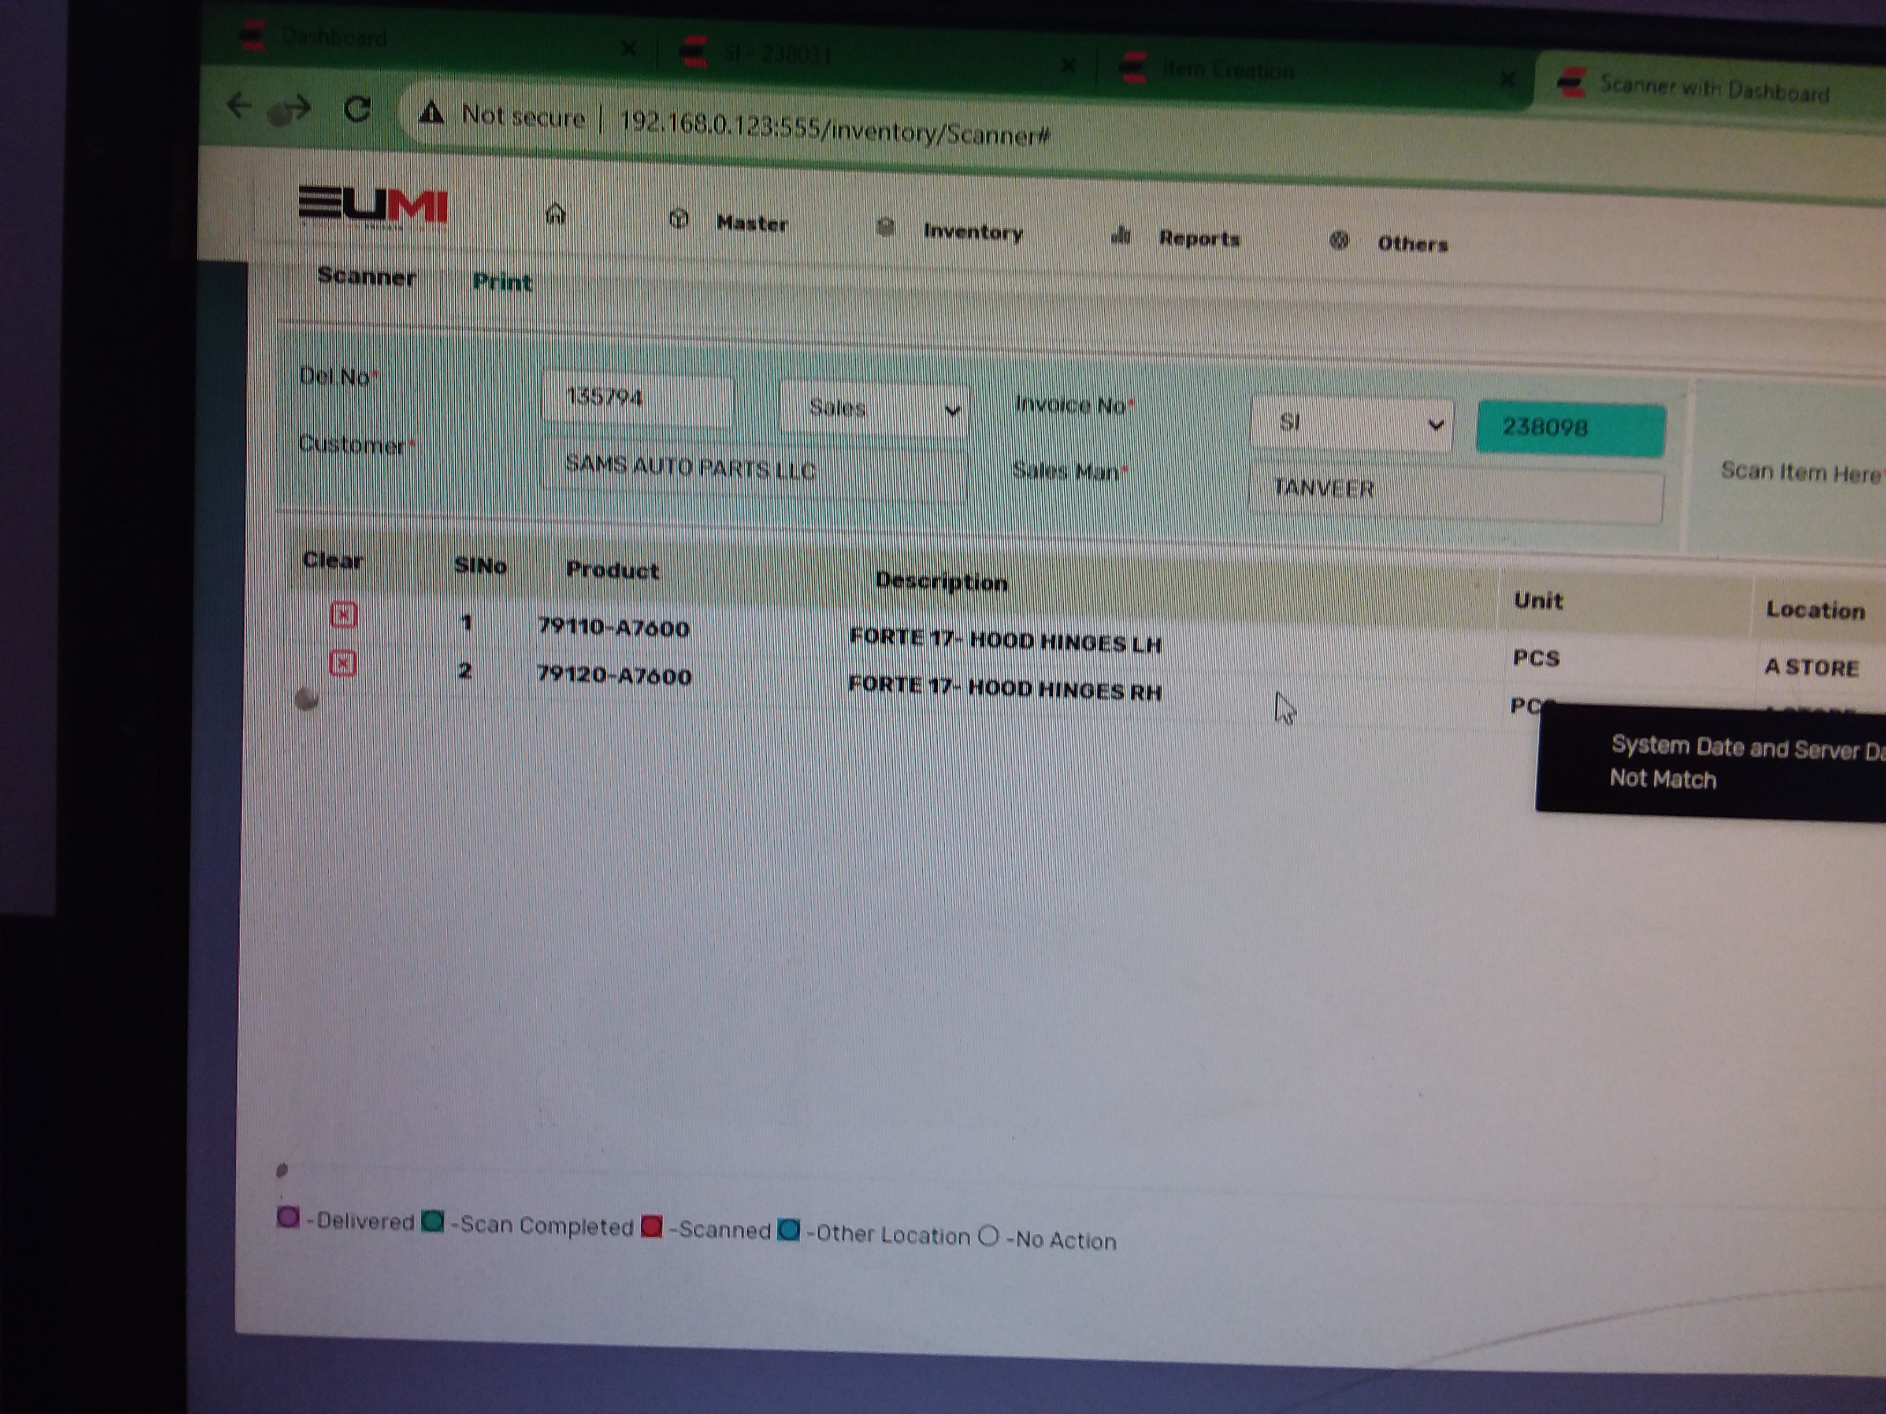Open the Master menu
Viewport: 1886px width, 1414px height.
click(x=751, y=224)
